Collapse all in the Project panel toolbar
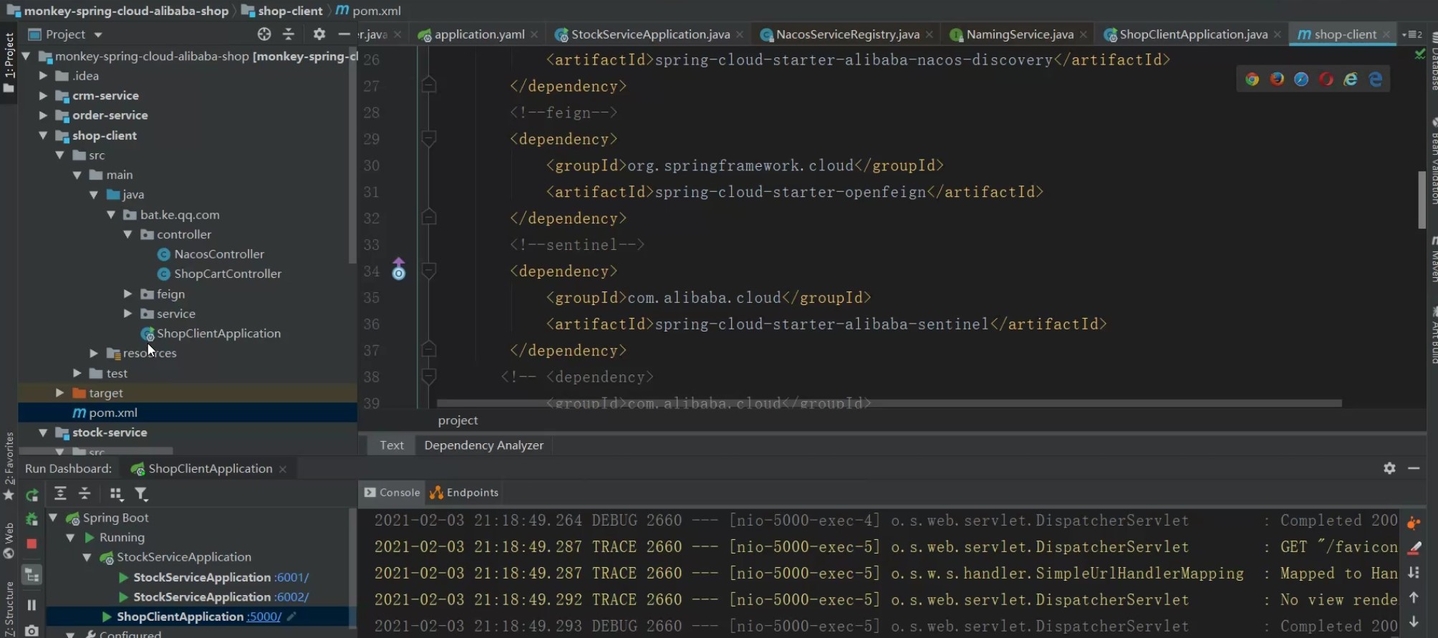This screenshot has width=1438, height=638. tap(289, 34)
